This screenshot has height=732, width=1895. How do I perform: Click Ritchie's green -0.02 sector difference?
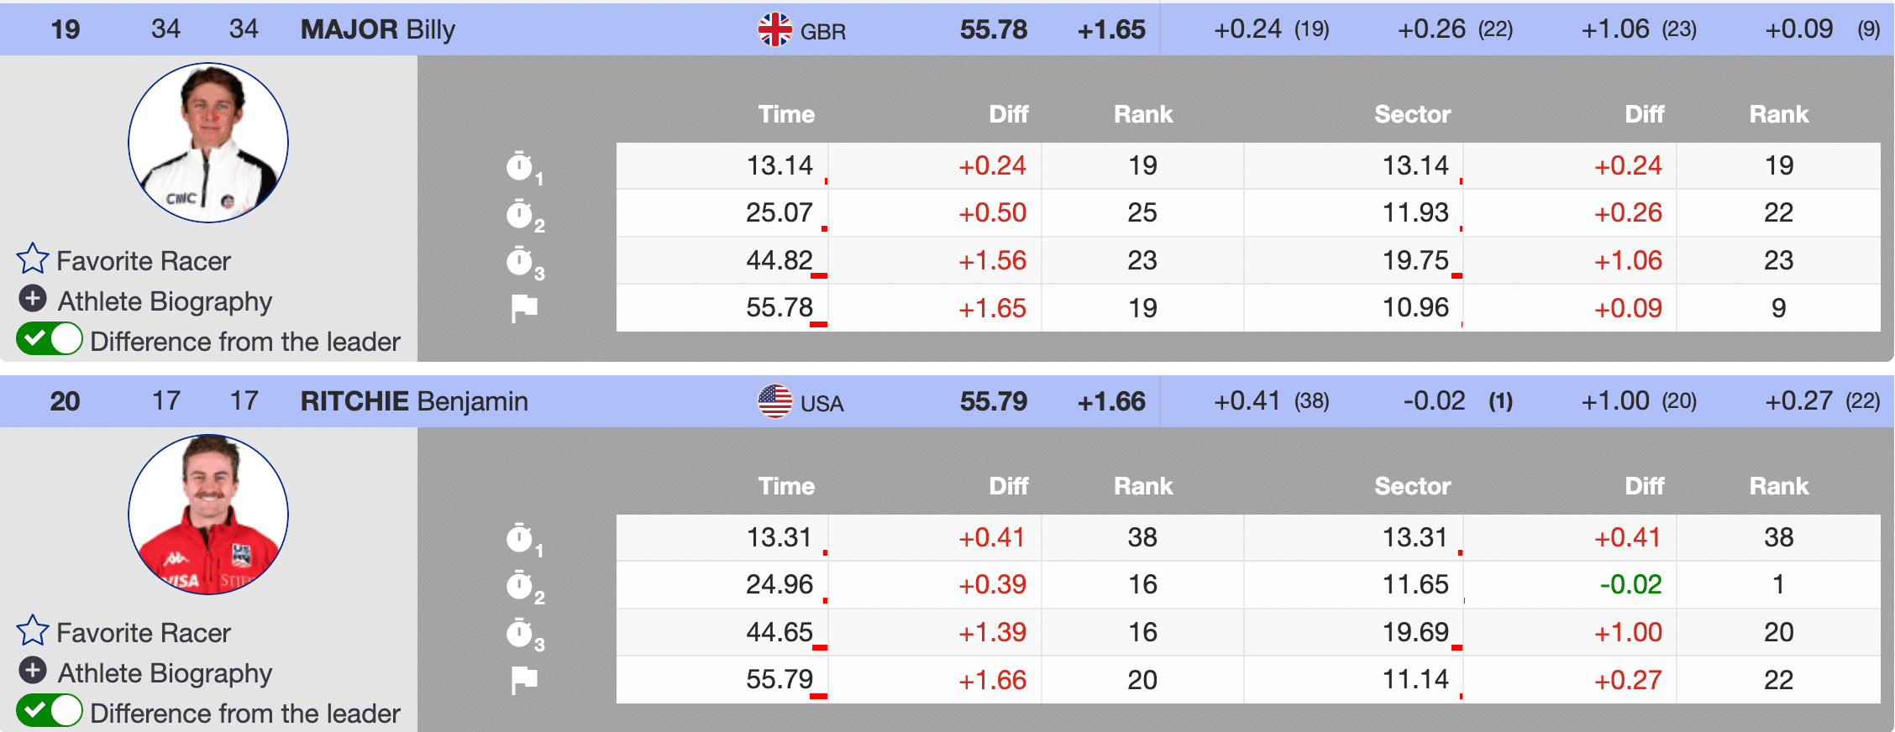(x=1630, y=584)
